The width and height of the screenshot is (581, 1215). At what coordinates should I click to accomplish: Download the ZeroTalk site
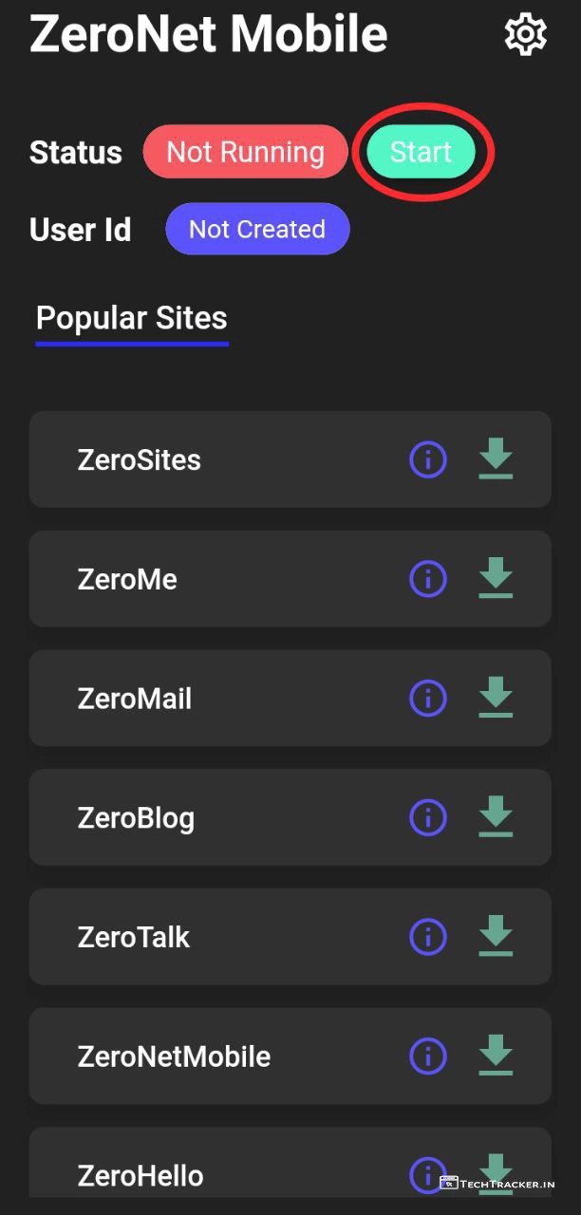point(496,937)
